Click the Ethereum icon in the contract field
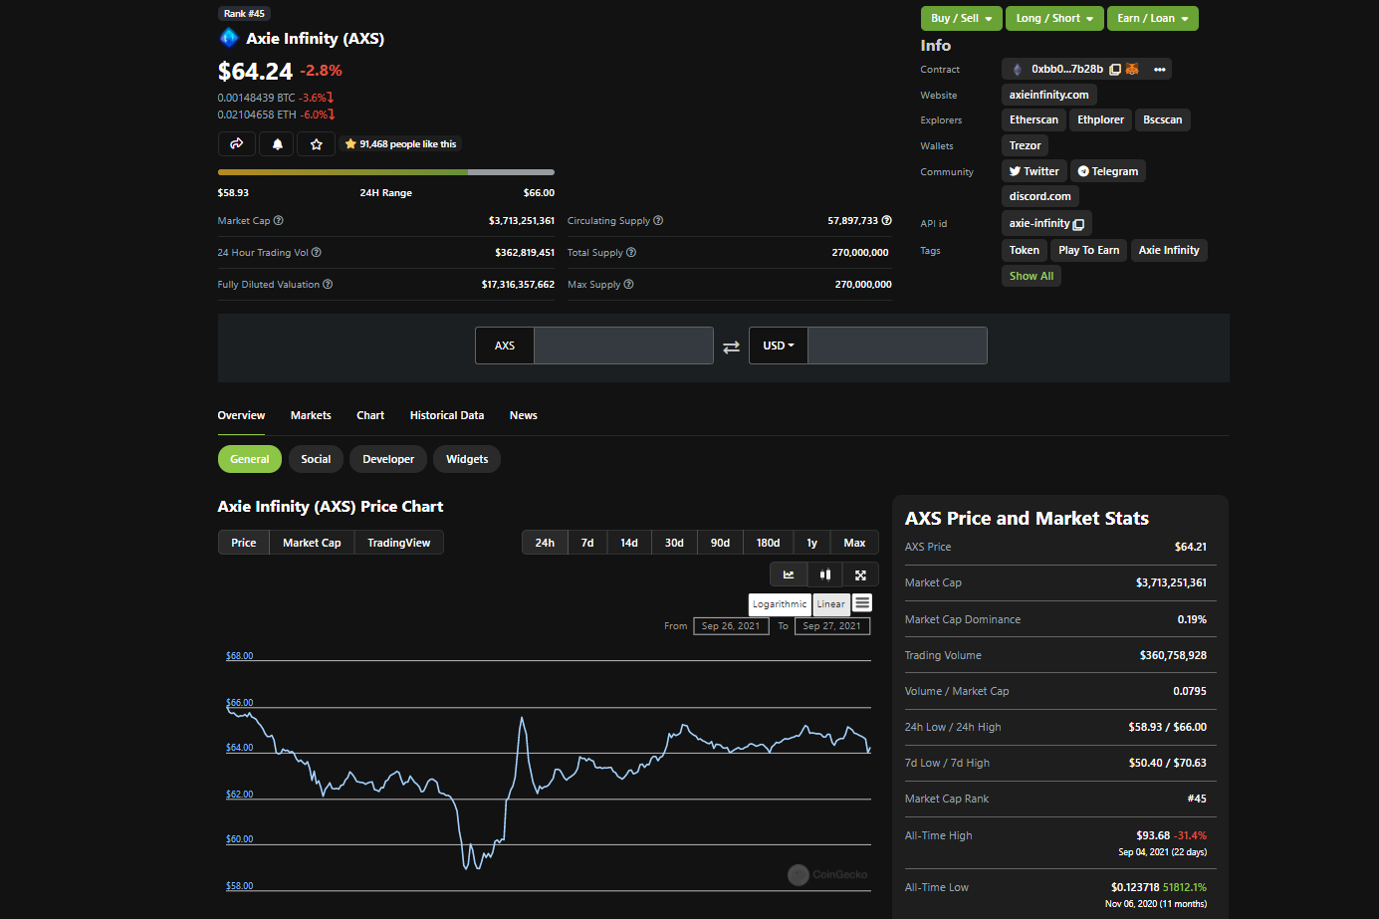The image size is (1379, 919). point(1017,70)
